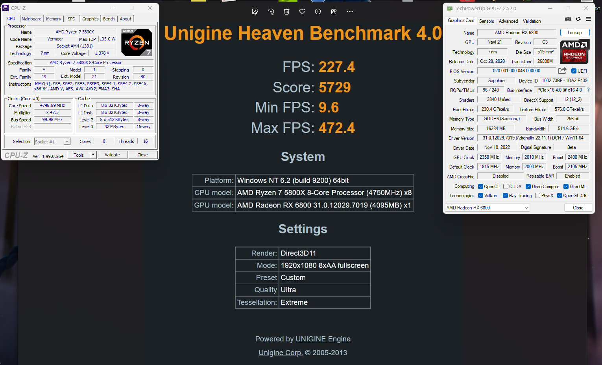
Task: Click the Mode cell 1920x1080 8xAA fullscreen
Action: 325,266
